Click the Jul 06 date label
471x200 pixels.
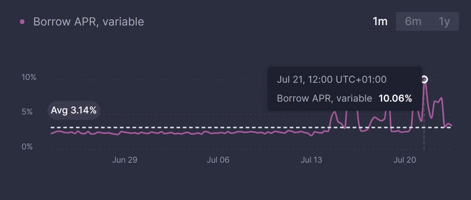[x=218, y=160]
